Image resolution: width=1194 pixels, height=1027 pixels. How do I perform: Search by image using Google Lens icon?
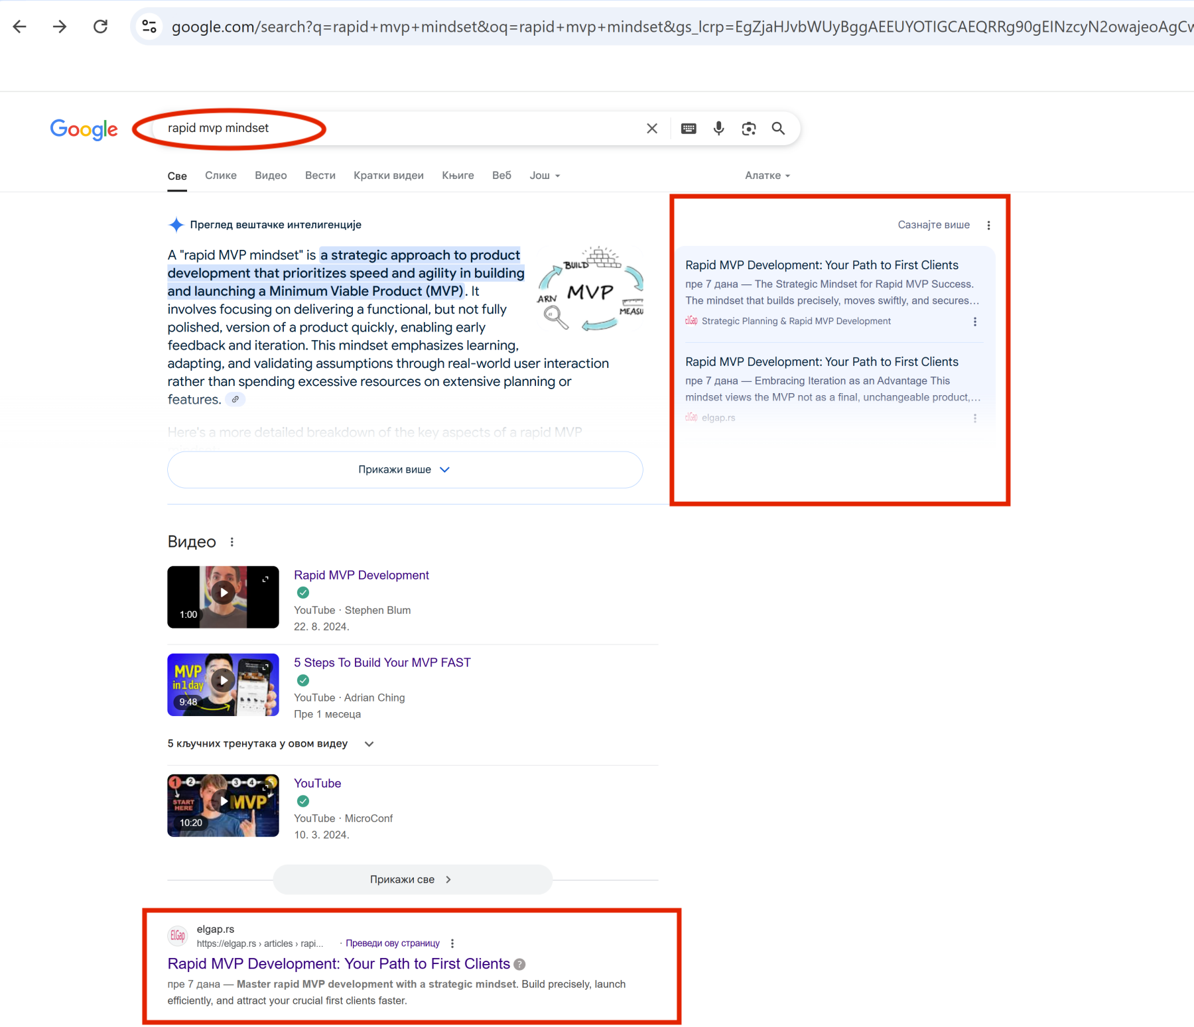749,129
